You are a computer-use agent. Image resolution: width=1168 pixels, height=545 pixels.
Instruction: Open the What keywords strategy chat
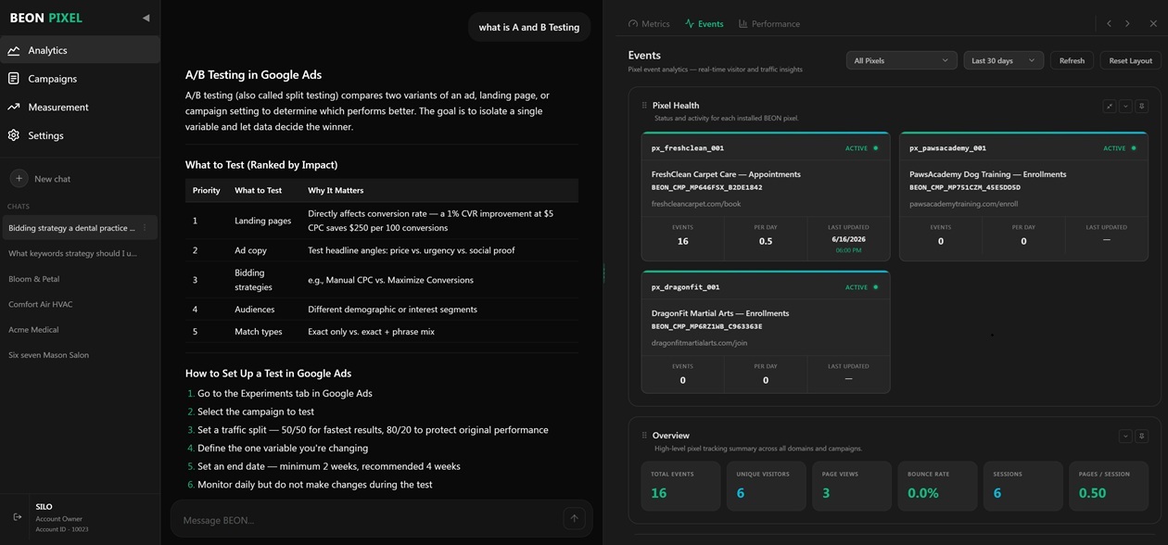[72, 253]
